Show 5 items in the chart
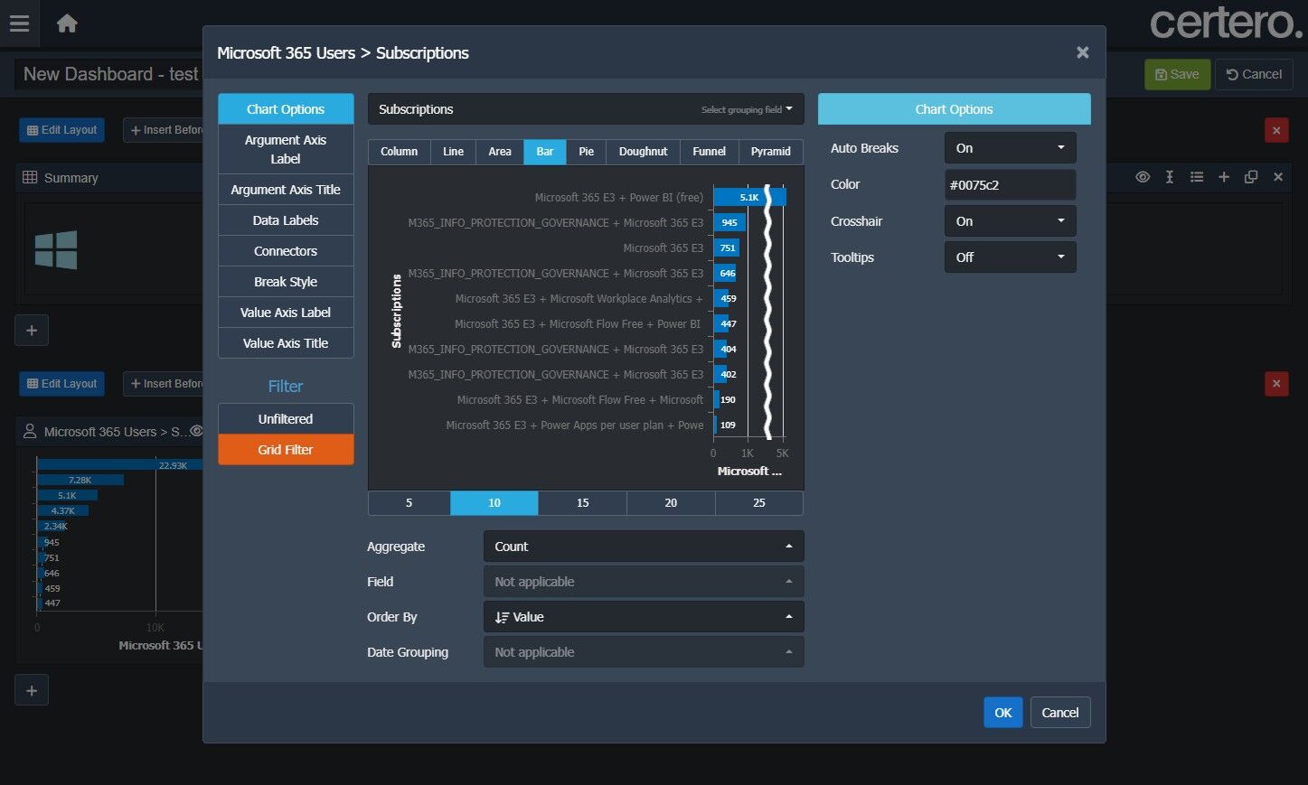This screenshot has width=1308, height=785. click(x=409, y=503)
